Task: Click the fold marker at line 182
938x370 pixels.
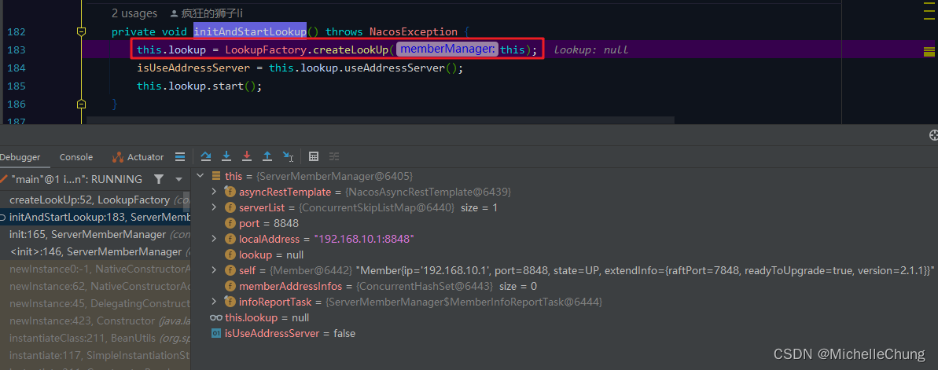Action: click(81, 31)
